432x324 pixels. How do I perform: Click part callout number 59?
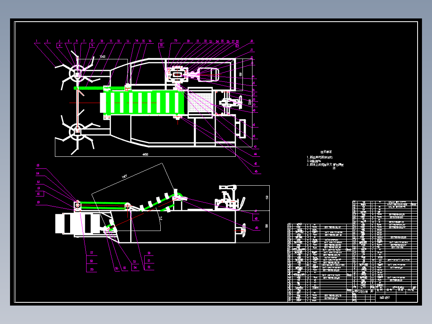92,270
